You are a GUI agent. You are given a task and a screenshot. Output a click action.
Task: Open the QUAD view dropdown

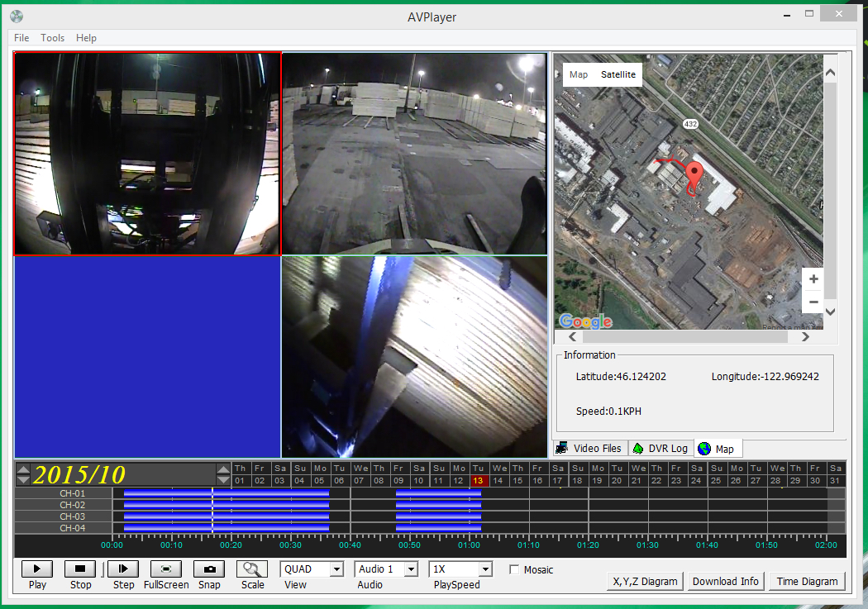336,569
